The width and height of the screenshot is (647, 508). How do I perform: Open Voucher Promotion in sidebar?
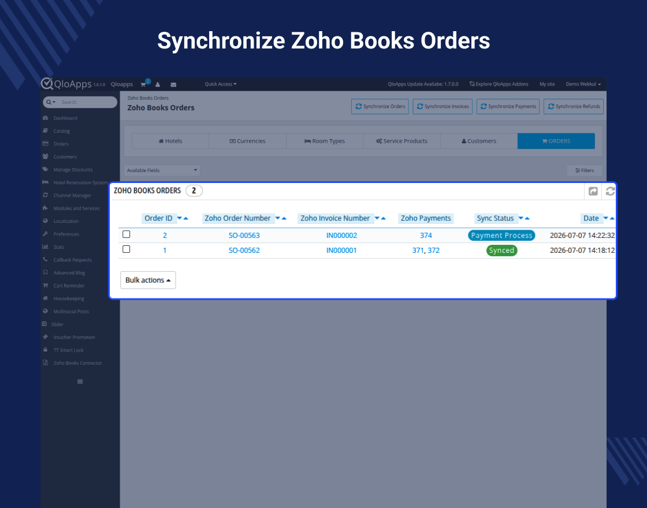(x=75, y=337)
